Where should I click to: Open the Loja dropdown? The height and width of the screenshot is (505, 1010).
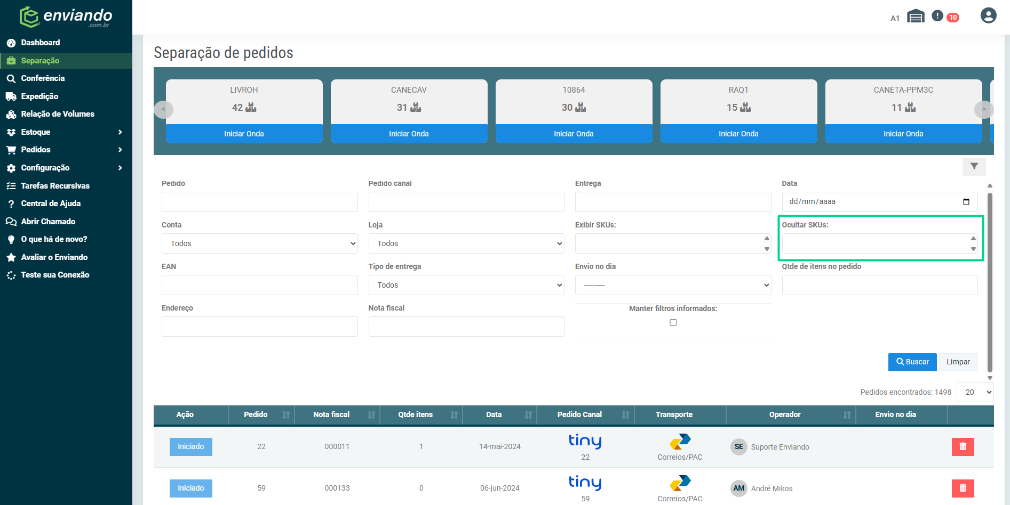[x=466, y=243]
